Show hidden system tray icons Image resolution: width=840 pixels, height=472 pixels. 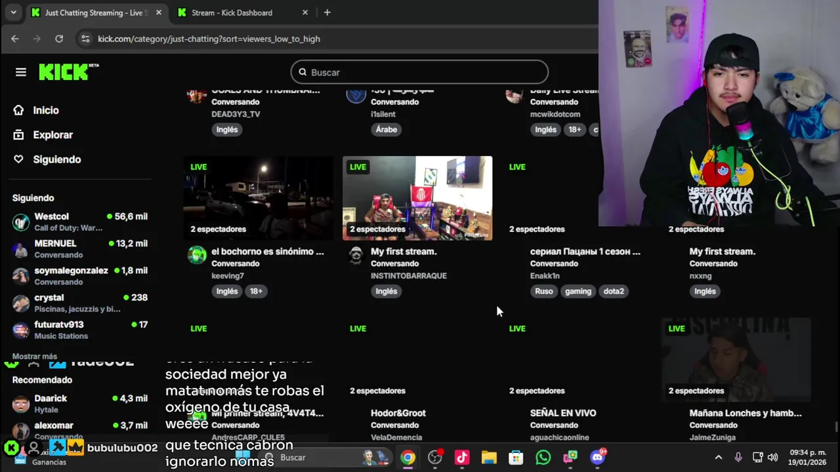(719, 458)
